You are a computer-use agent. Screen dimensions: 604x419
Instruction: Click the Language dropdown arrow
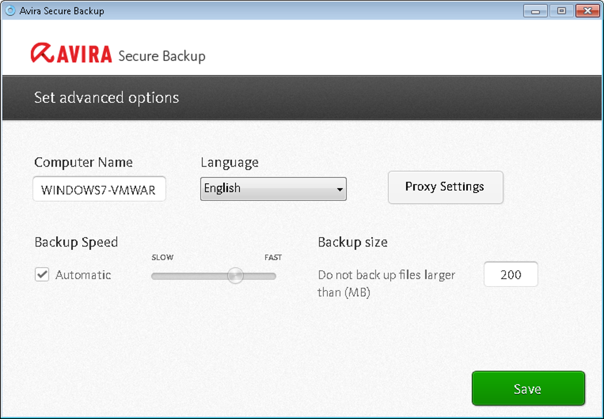click(339, 190)
